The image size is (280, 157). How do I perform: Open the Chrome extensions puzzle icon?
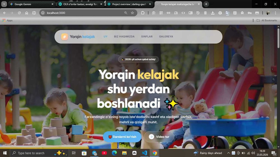[x=143, y=13]
